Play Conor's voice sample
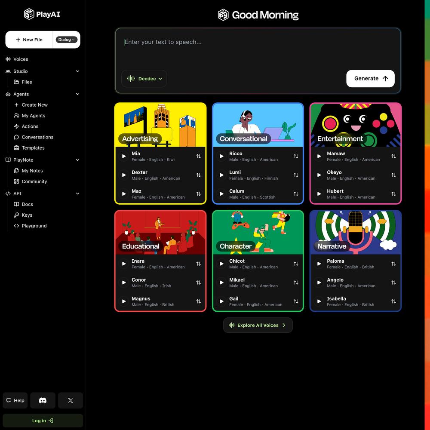430x430 pixels. tap(124, 283)
